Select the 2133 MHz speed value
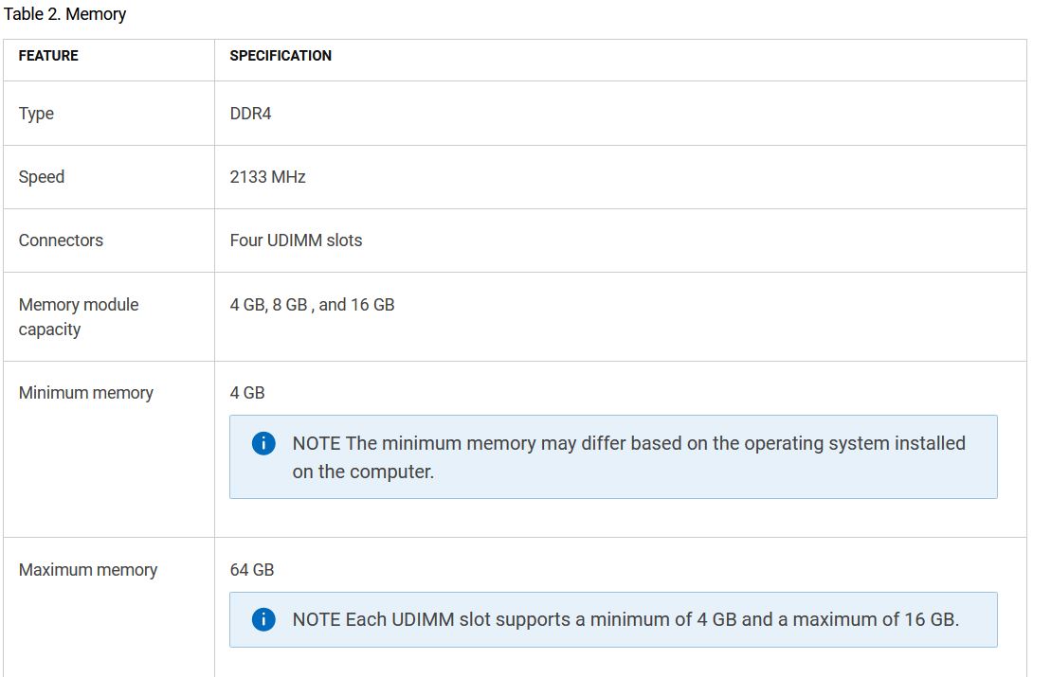Image resolution: width=1051 pixels, height=677 pixels. point(267,177)
